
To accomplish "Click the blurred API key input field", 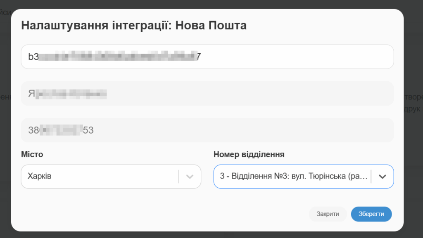I will [x=207, y=57].
